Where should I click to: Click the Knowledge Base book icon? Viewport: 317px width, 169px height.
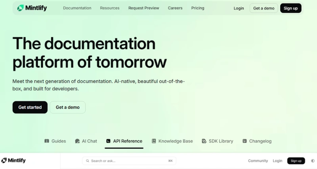(x=153, y=141)
